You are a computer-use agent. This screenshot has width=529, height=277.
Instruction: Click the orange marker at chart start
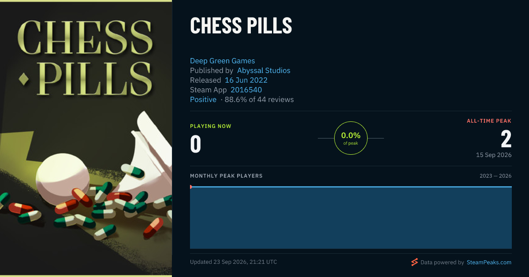click(x=190, y=187)
